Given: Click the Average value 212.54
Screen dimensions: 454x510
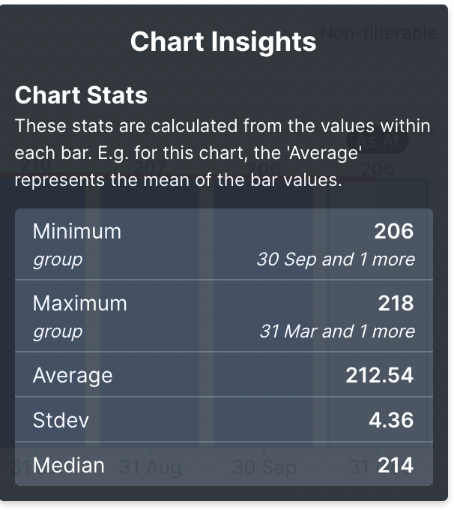Looking at the screenshot, I should tap(379, 375).
